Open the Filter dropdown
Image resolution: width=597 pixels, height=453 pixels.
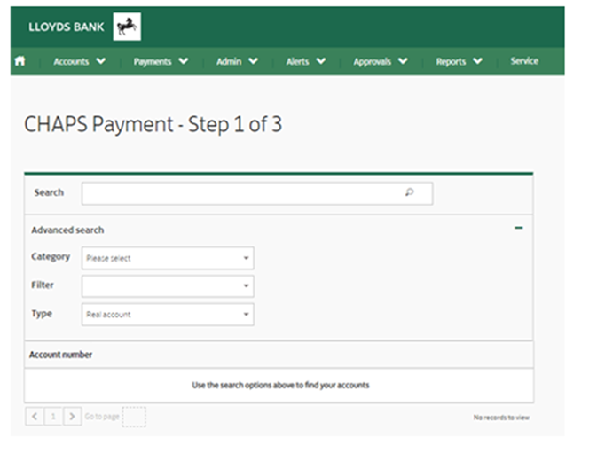[x=168, y=286]
